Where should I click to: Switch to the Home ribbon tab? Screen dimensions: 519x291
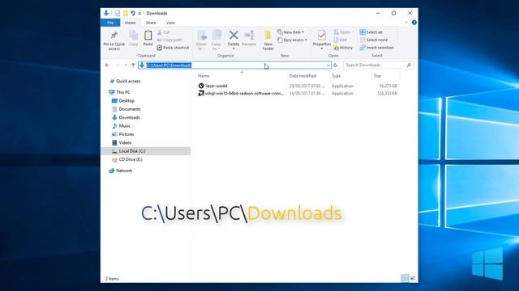pos(130,23)
